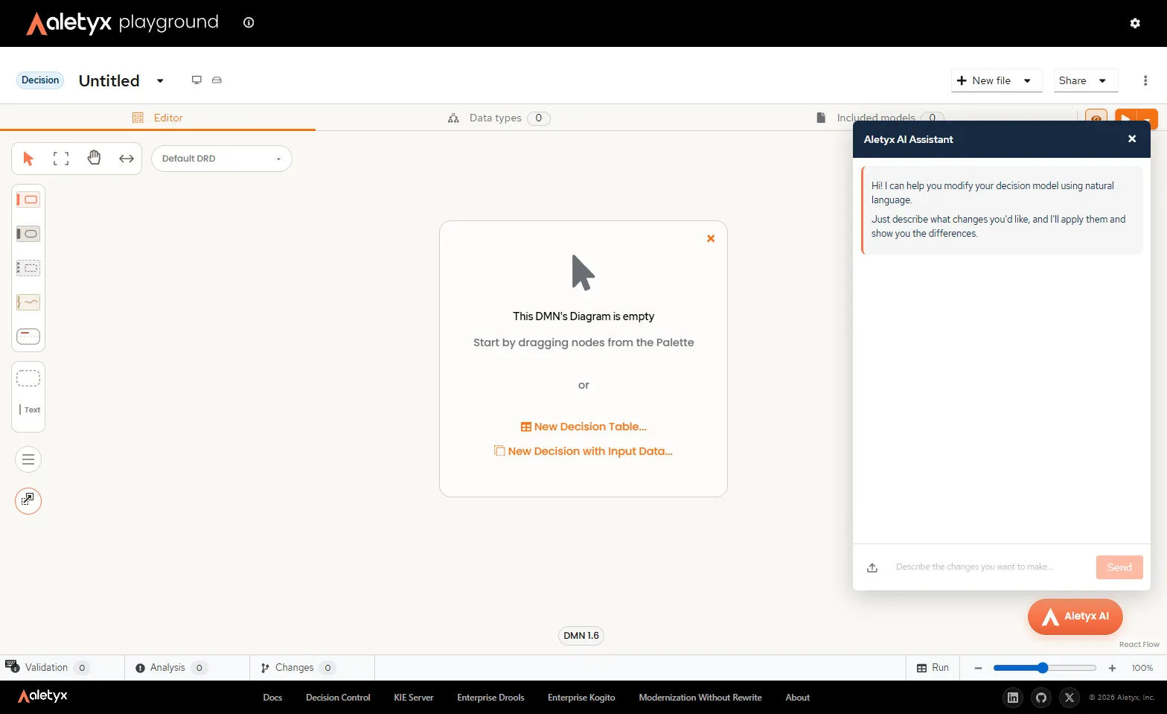Open the Default DRD dropdown
Image resolution: width=1167 pixels, height=714 pixels.
(222, 159)
